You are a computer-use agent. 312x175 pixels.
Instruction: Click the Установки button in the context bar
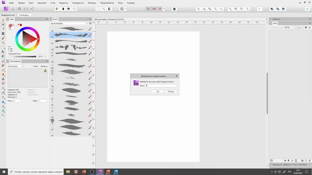(24, 15)
